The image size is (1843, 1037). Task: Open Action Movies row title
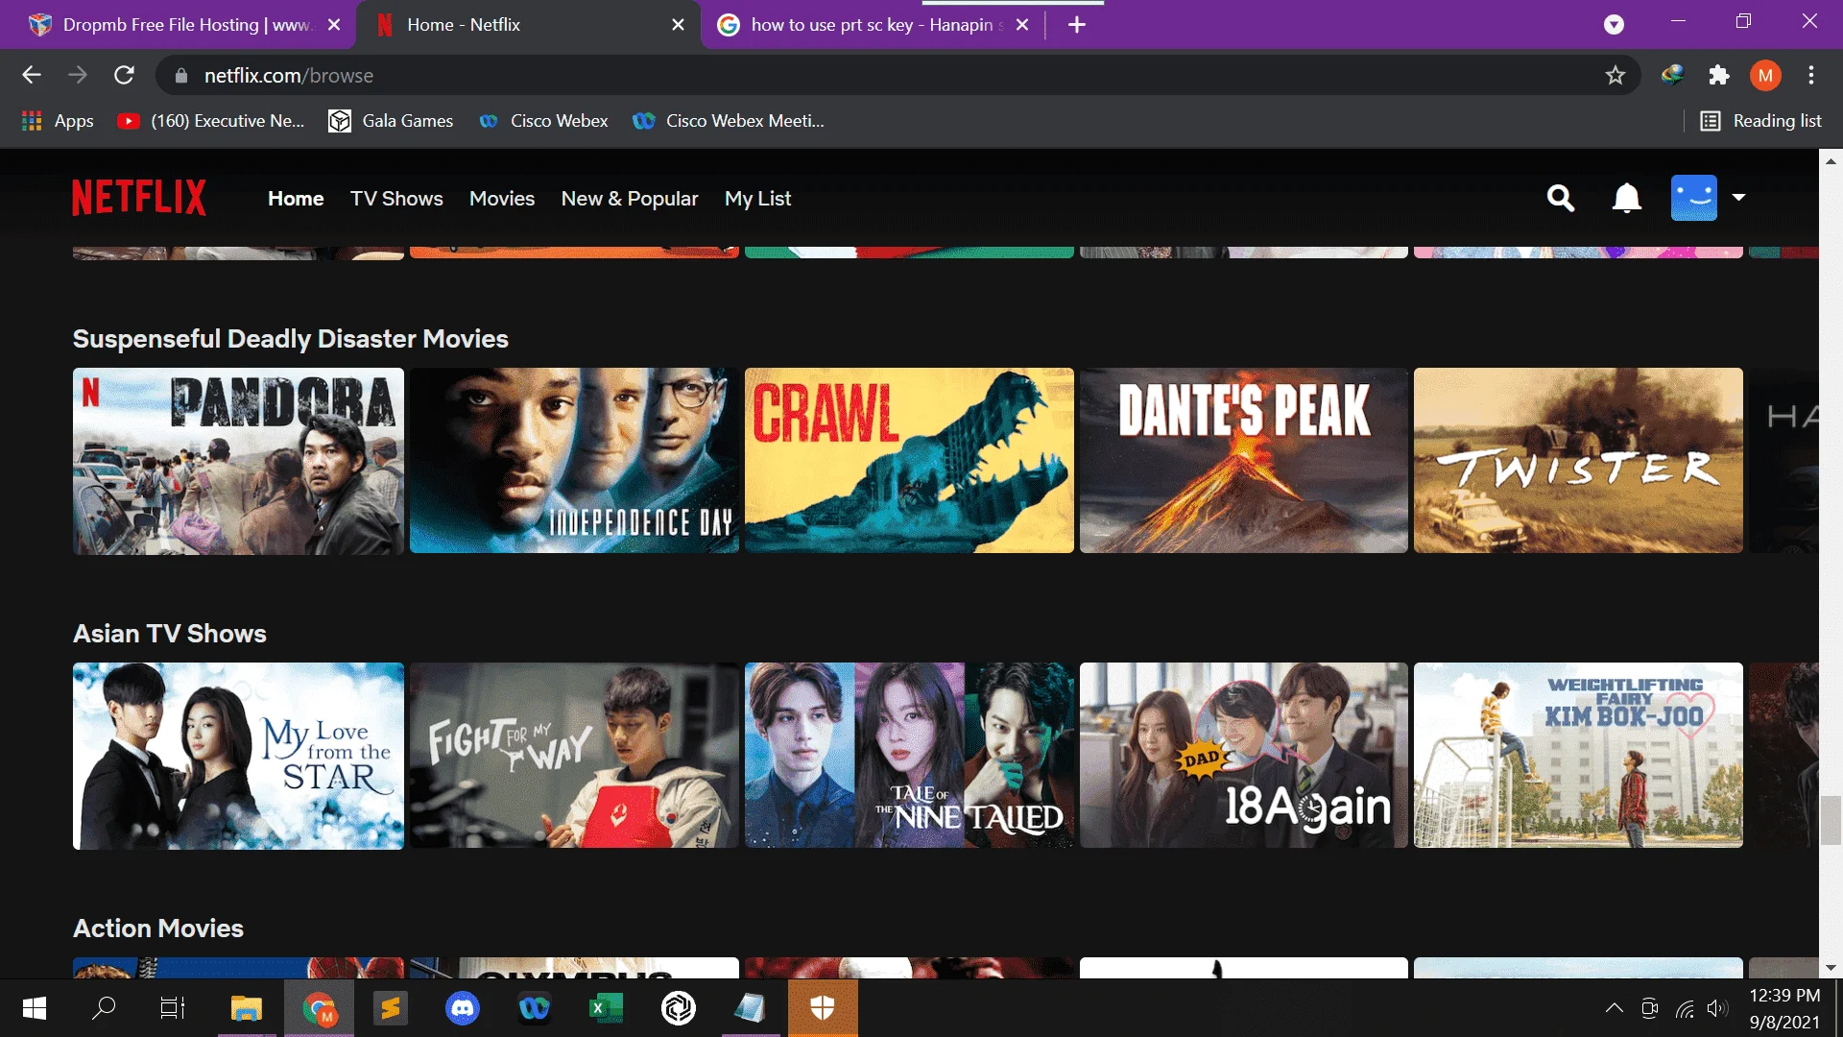pyautogui.click(x=158, y=928)
